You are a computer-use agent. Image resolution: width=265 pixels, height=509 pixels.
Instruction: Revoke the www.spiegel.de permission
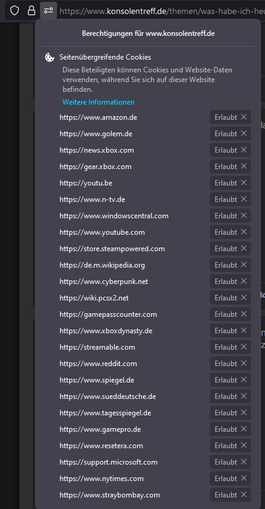tap(244, 380)
